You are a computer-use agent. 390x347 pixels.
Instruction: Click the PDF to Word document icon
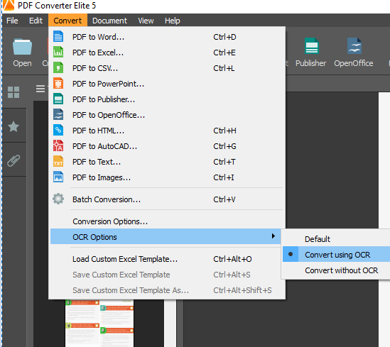[x=58, y=36]
